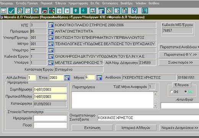Click the Ημερομηνία certification field
Screen dimensions: 199x138
[50, 118]
